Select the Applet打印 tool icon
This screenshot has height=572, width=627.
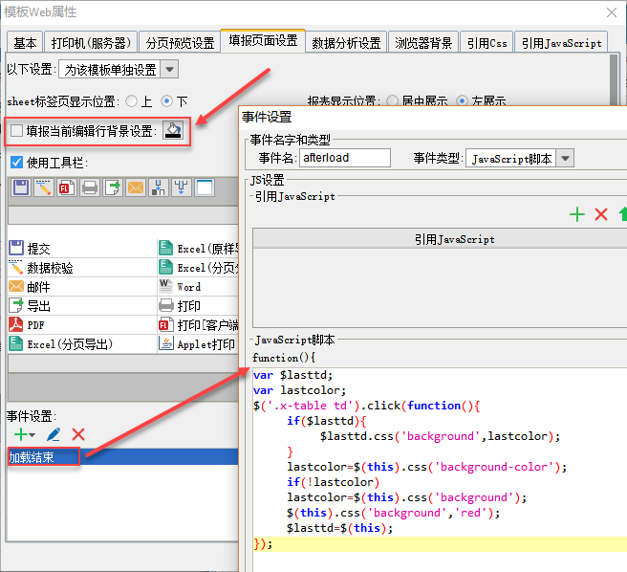point(166,343)
